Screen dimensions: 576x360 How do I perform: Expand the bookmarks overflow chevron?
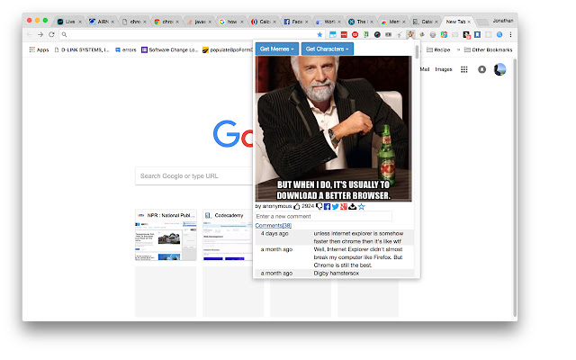(458, 49)
